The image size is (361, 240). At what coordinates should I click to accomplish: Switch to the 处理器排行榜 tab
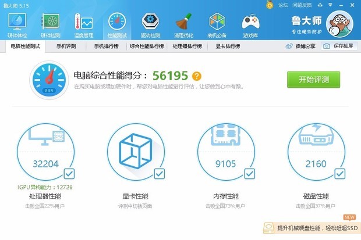187,46
